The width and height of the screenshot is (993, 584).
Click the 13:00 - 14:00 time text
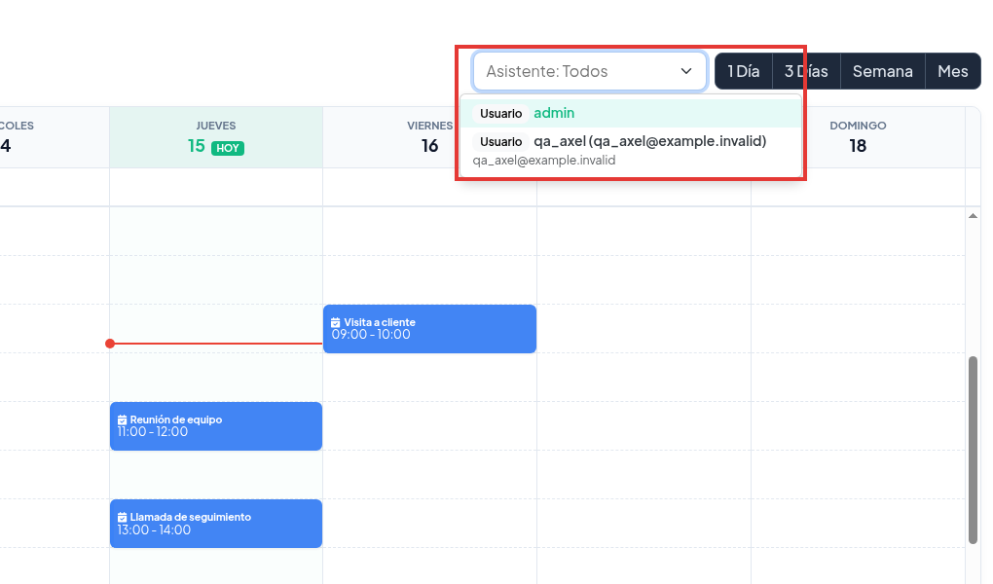(x=154, y=530)
